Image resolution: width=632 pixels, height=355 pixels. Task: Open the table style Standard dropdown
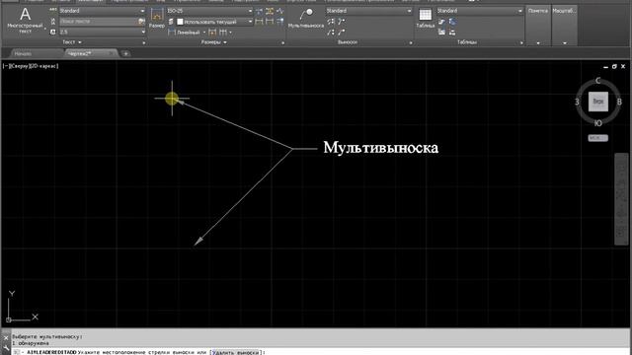[x=480, y=11]
